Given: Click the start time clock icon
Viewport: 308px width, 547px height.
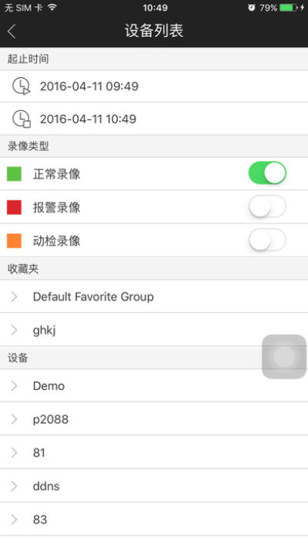Looking at the screenshot, I should (22, 86).
